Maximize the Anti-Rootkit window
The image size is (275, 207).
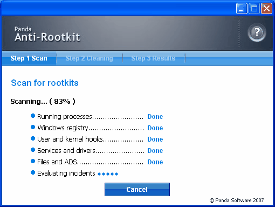pos(254,8)
